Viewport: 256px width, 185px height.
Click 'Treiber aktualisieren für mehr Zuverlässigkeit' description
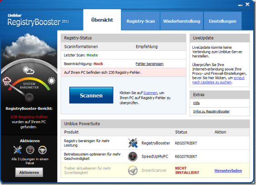(x=88, y=170)
